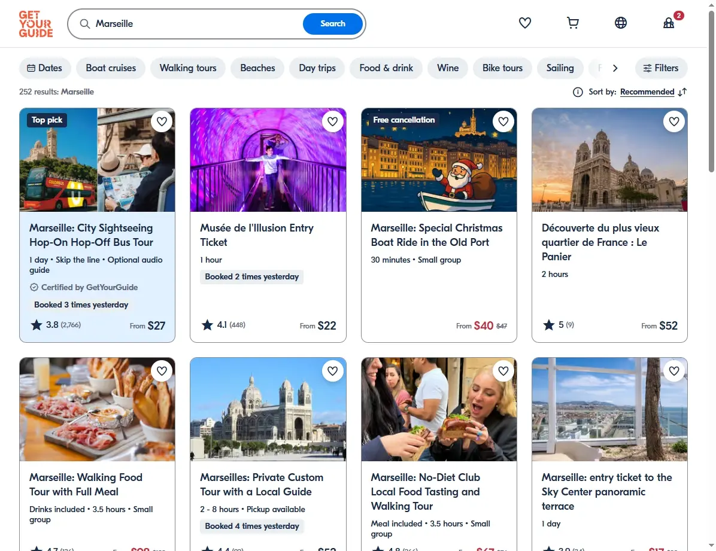Open the wishlist heart in header
Image resolution: width=716 pixels, height=551 pixels.
(x=524, y=23)
